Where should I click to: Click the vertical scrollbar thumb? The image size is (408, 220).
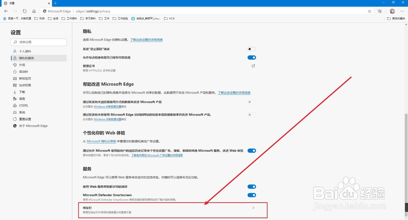click(x=406, y=165)
